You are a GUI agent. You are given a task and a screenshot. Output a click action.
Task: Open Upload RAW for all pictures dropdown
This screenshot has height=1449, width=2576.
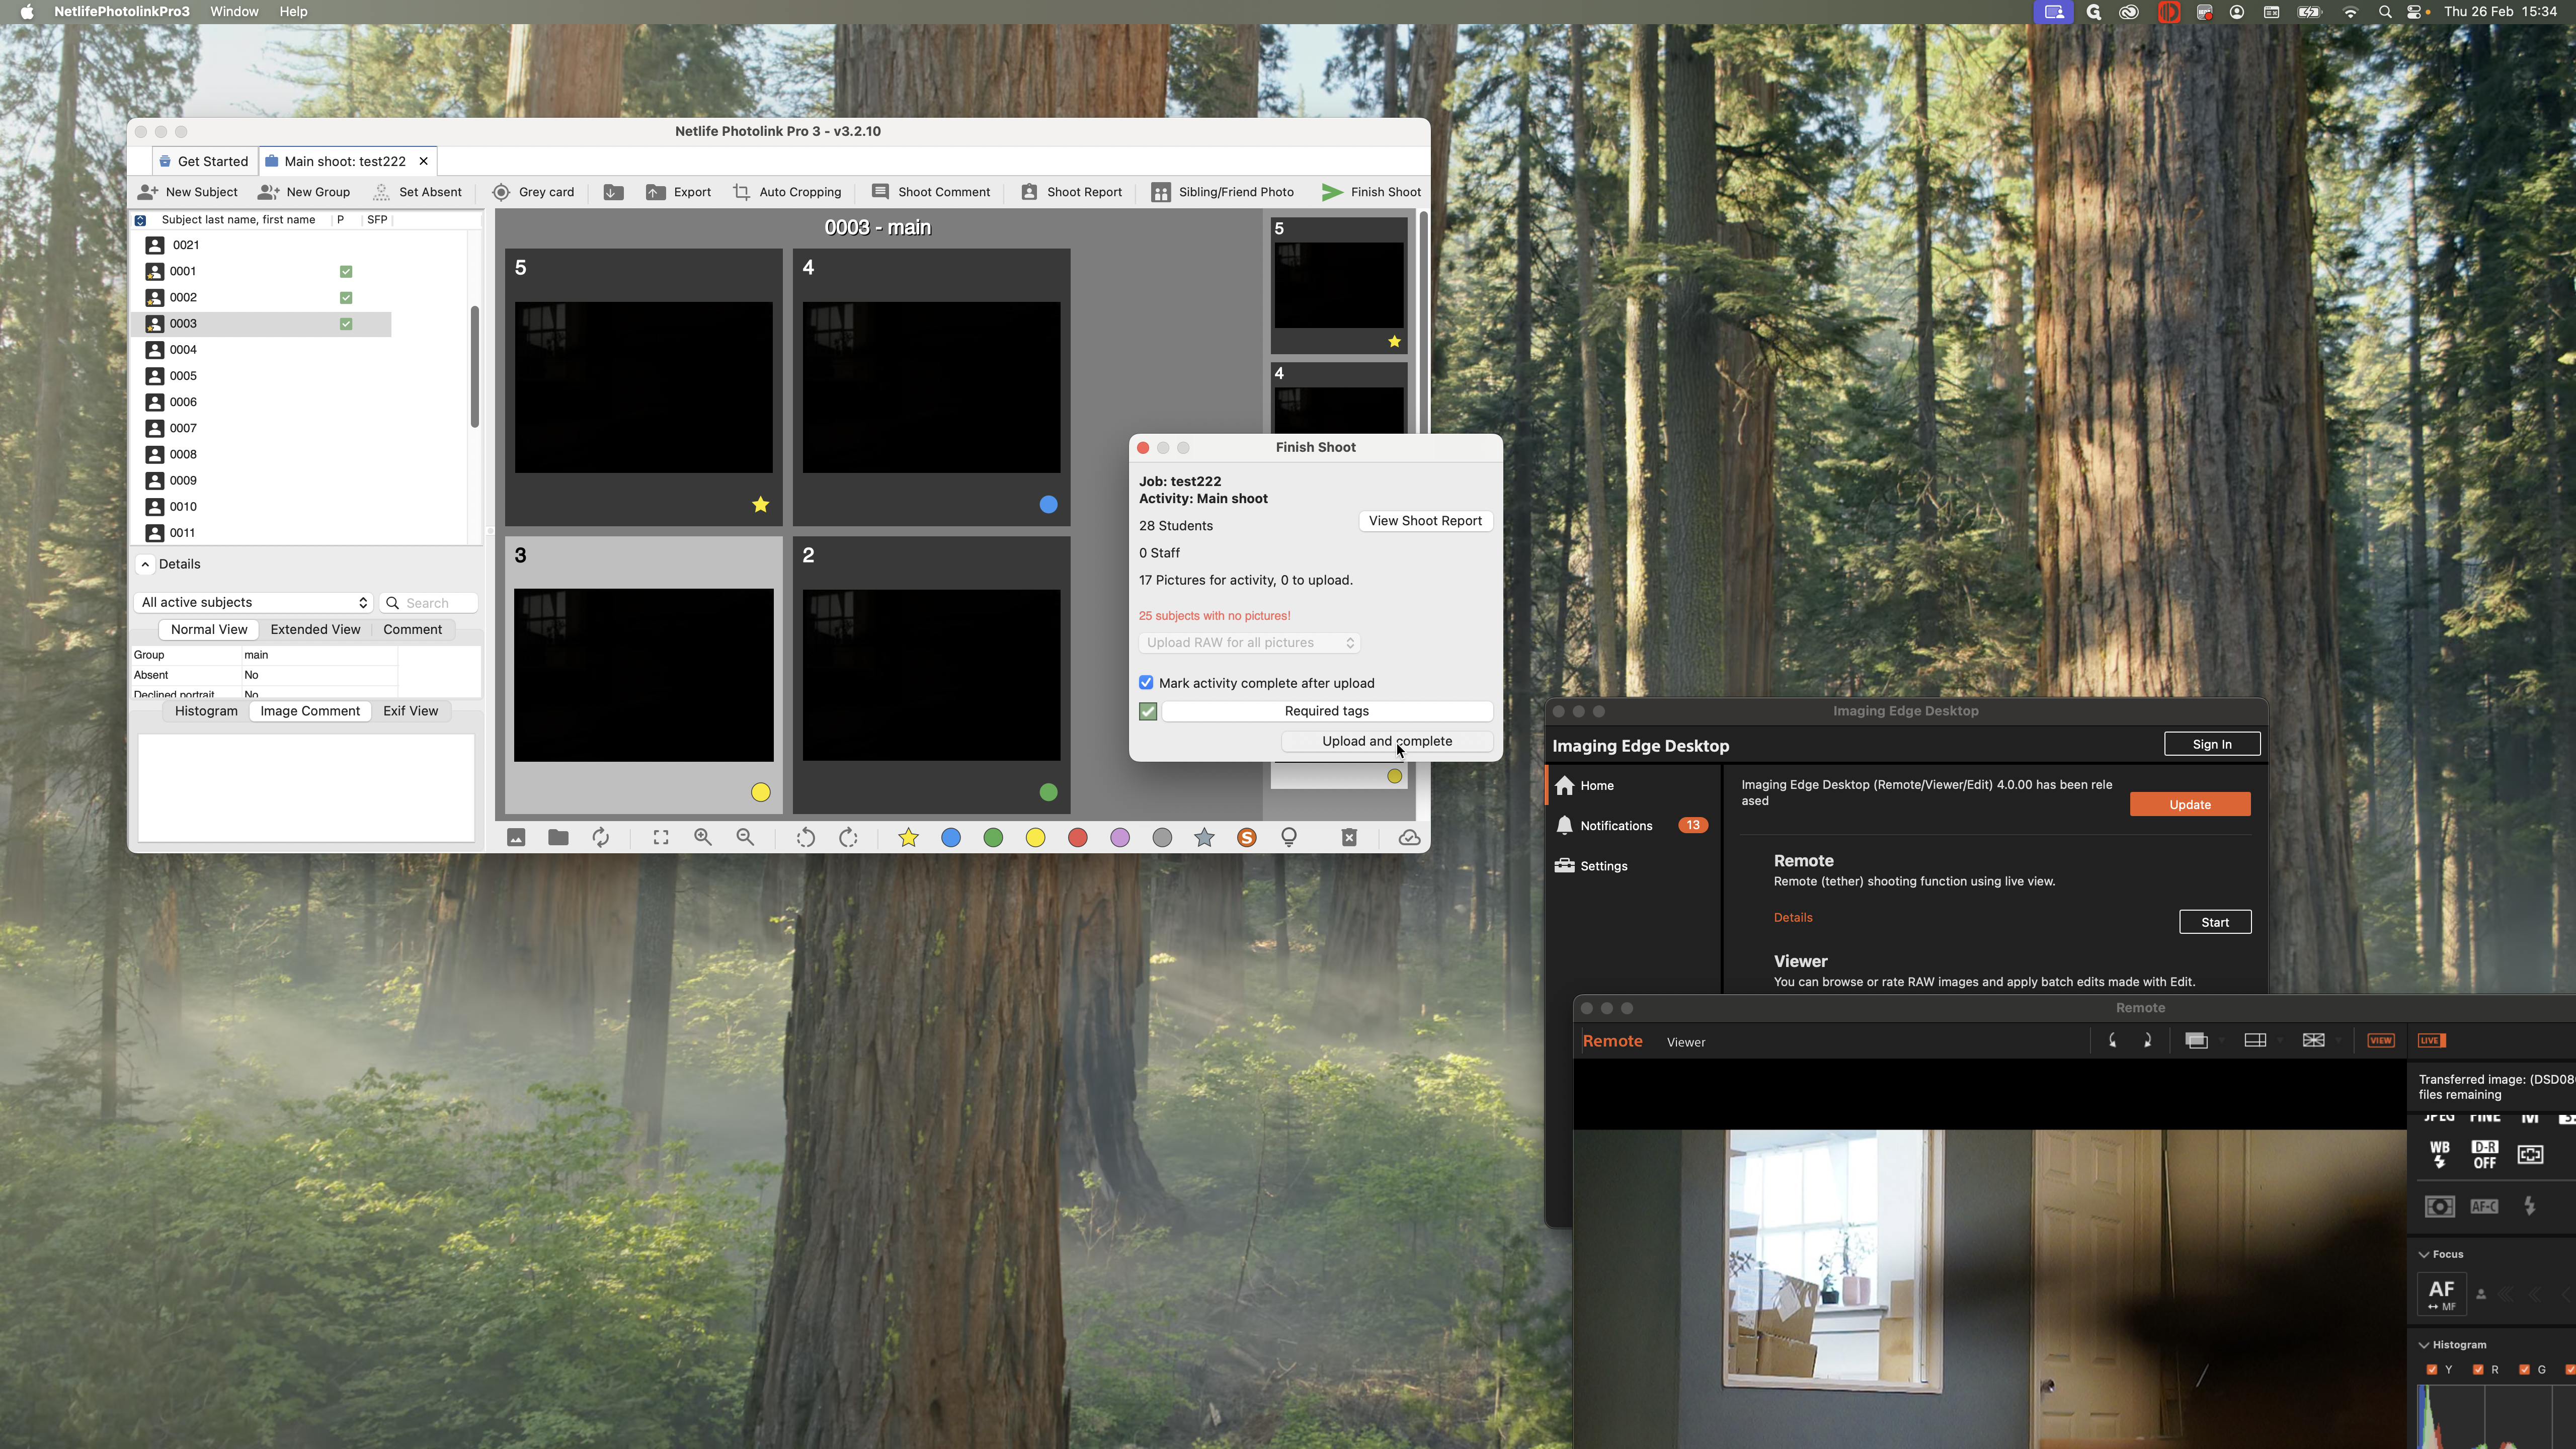pyautogui.click(x=1250, y=643)
